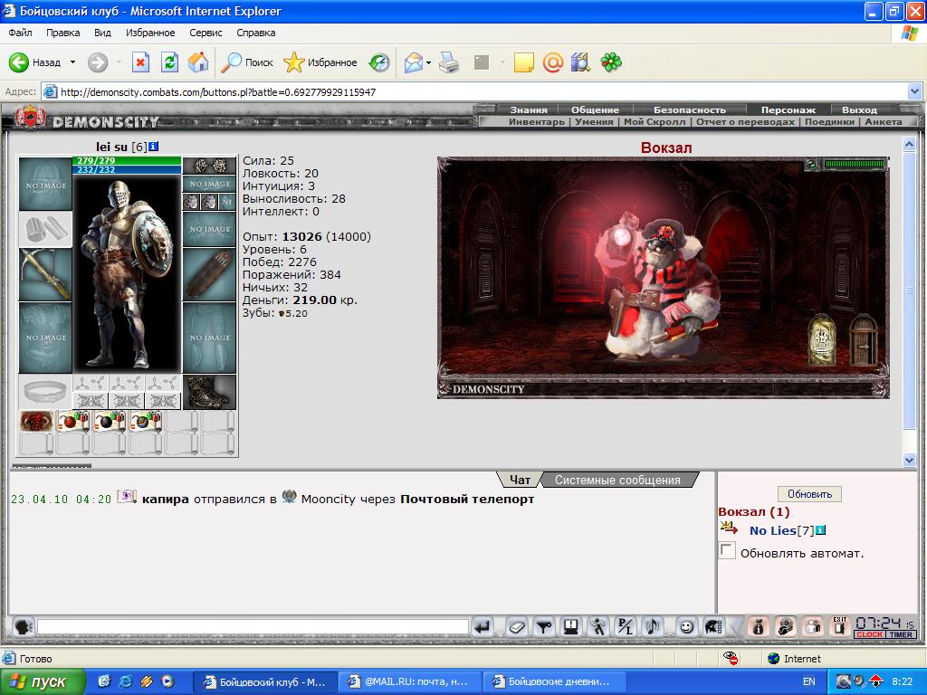The image size is (927, 695).
Task: Switch to 'Системные сообщения' tab
Action: [617, 480]
